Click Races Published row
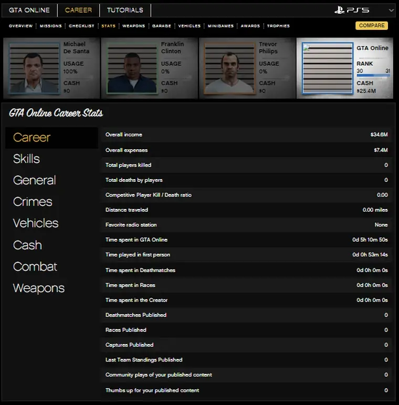Viewport: 399px width, 405px height. click(x=246, y=330)
